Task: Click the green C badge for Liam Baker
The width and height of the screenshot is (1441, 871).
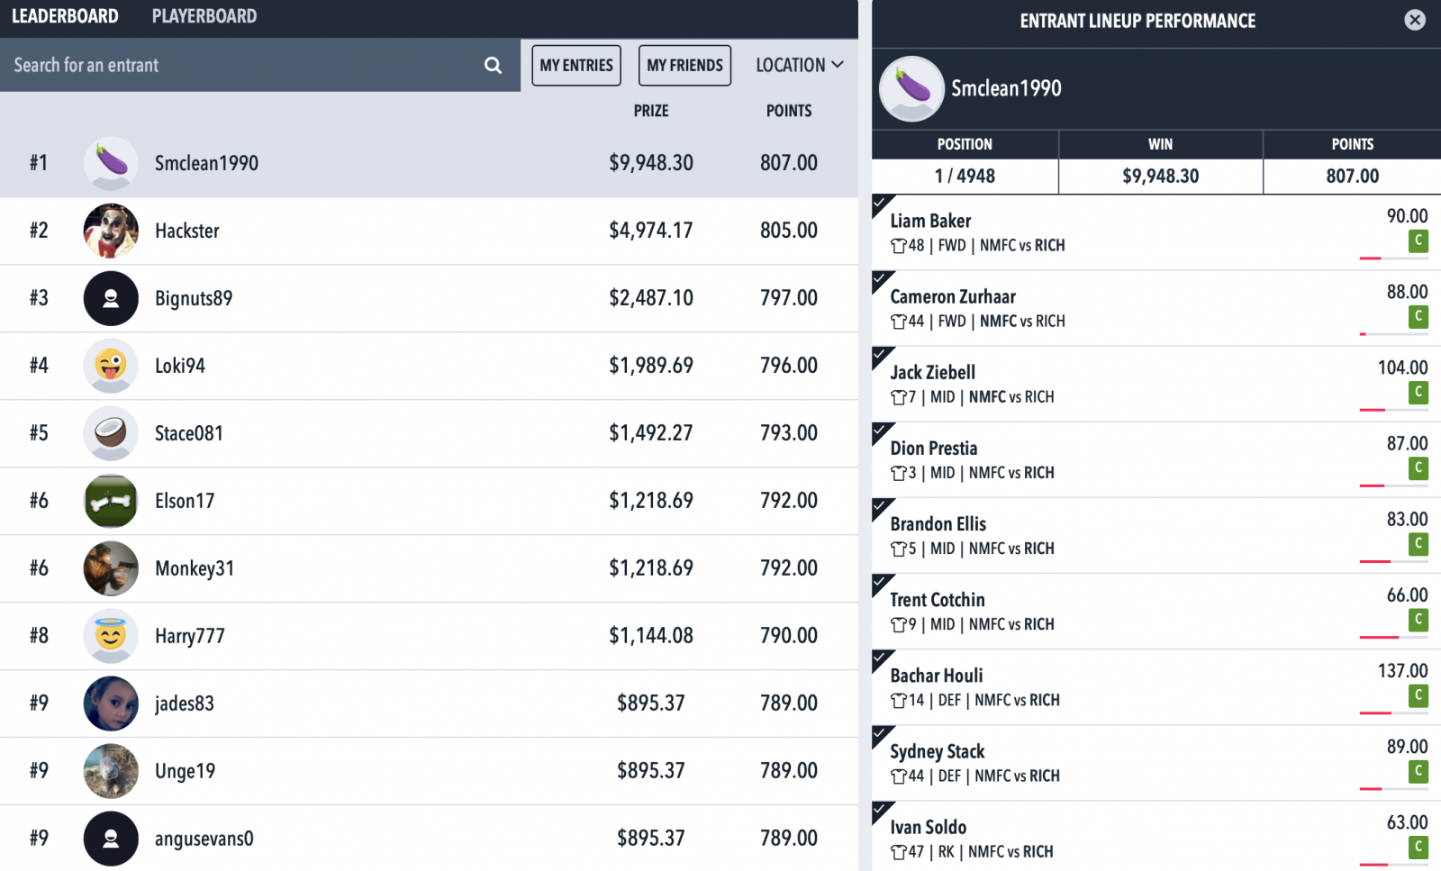Action: pyautogui.click(x=1418, y=240)
